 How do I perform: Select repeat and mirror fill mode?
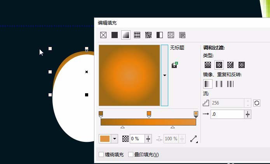tap(219, 84)
